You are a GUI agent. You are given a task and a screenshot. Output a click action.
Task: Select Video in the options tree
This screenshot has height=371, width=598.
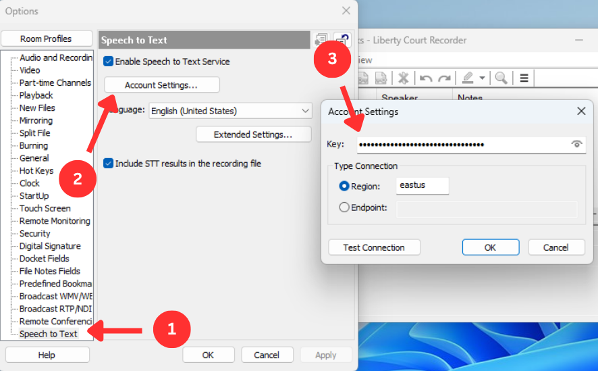(x=30, y=70)
